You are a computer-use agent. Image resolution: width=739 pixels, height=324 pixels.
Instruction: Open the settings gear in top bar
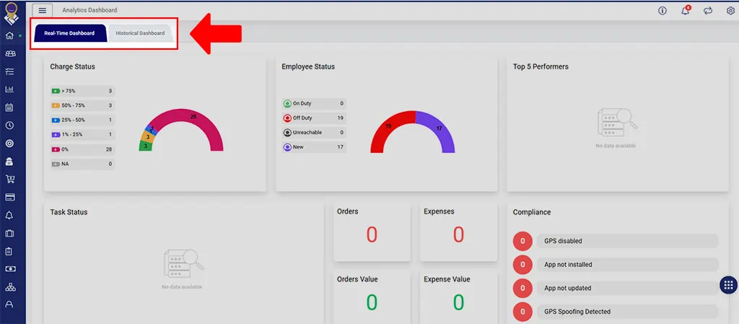click(x=730, y=10)
